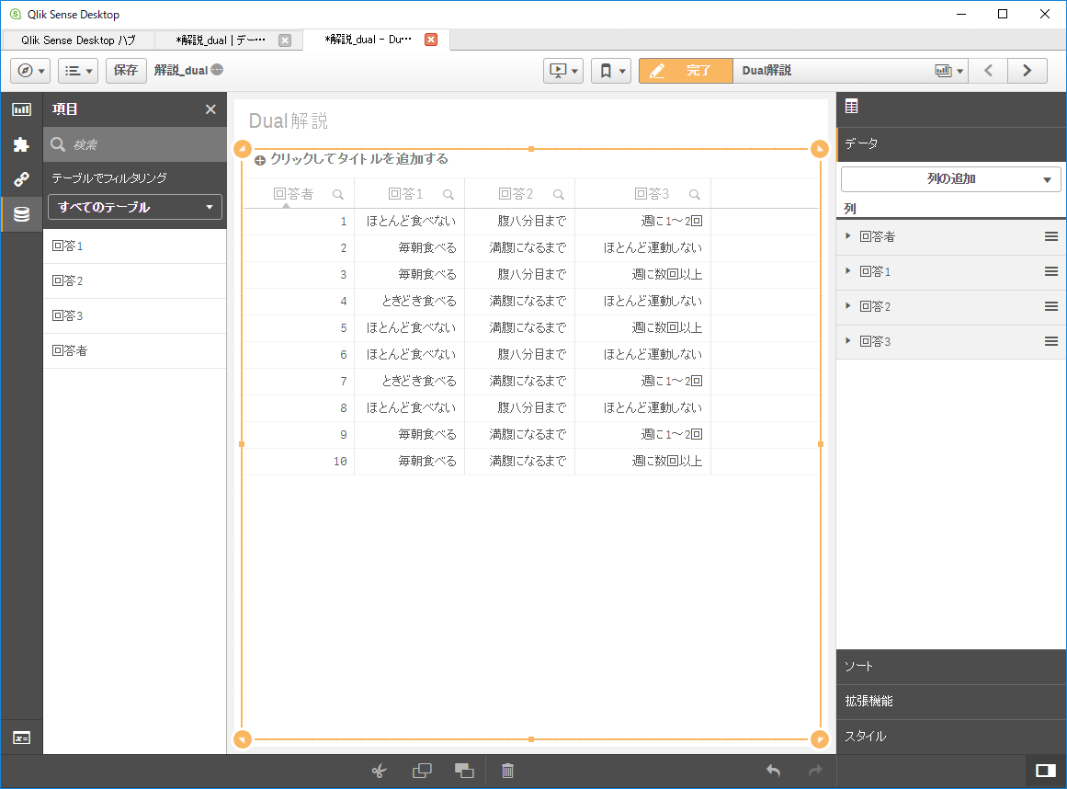
Task: Sort by the 回答2 column header
Action: tap(516, 195)
